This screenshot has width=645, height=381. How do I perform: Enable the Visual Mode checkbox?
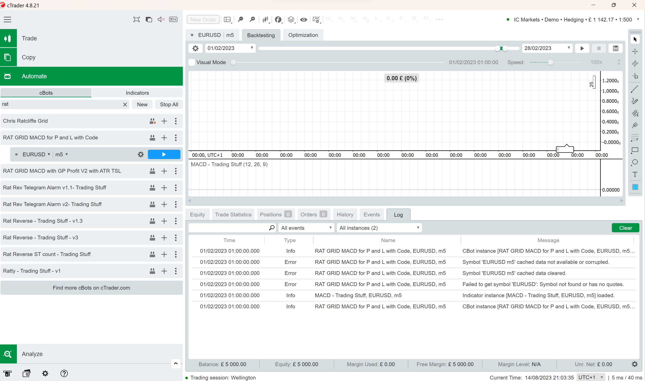tap(192, 62)
